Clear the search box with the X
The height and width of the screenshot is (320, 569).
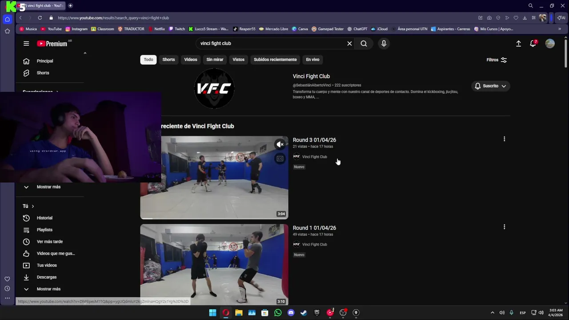(x=349, y=44)
